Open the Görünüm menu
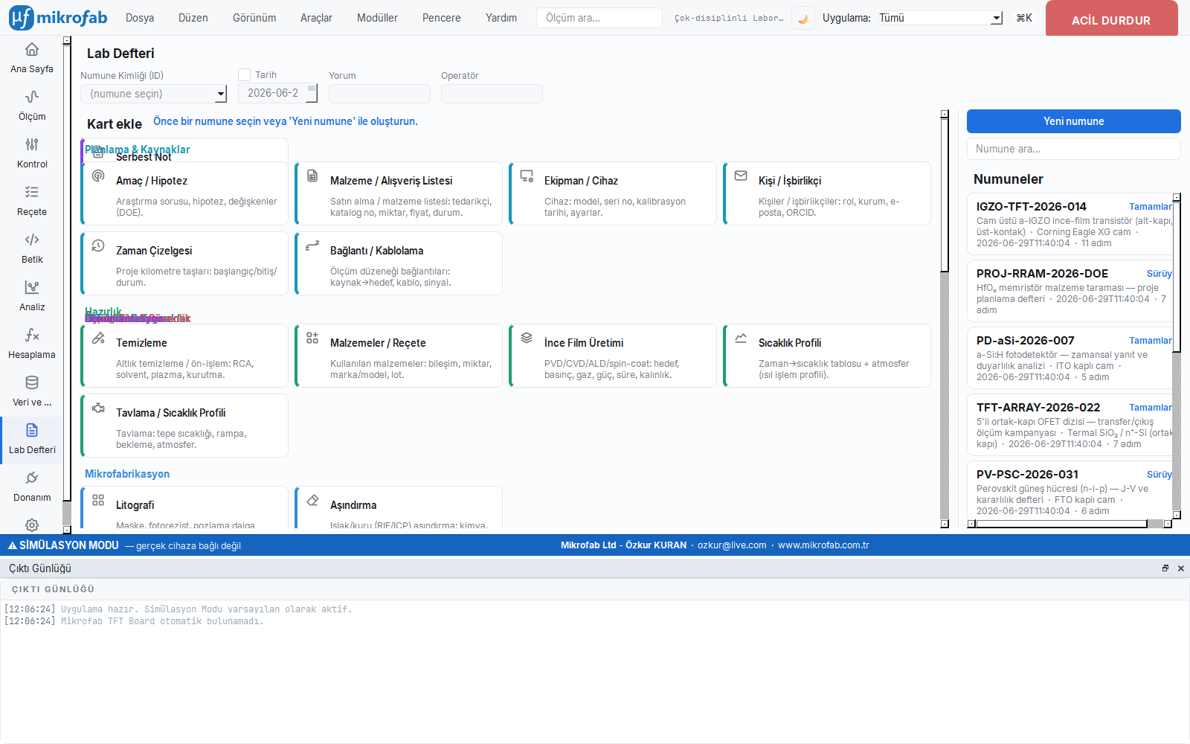Image resolution: width=1190 pixels, height=744 pixels. (x=254, y=18)
